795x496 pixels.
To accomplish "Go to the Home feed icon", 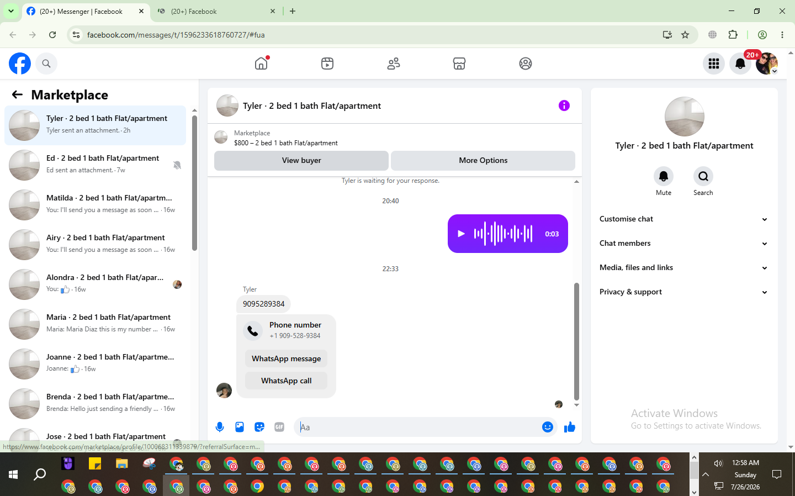I will tap(261, 64).
